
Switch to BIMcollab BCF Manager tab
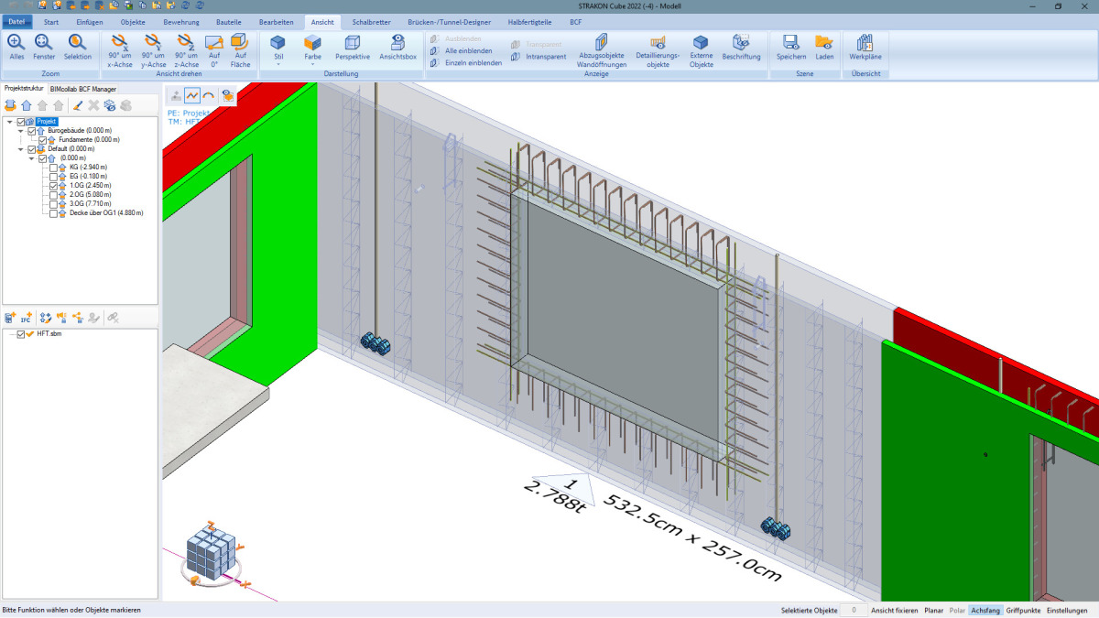tap(82, 89)
